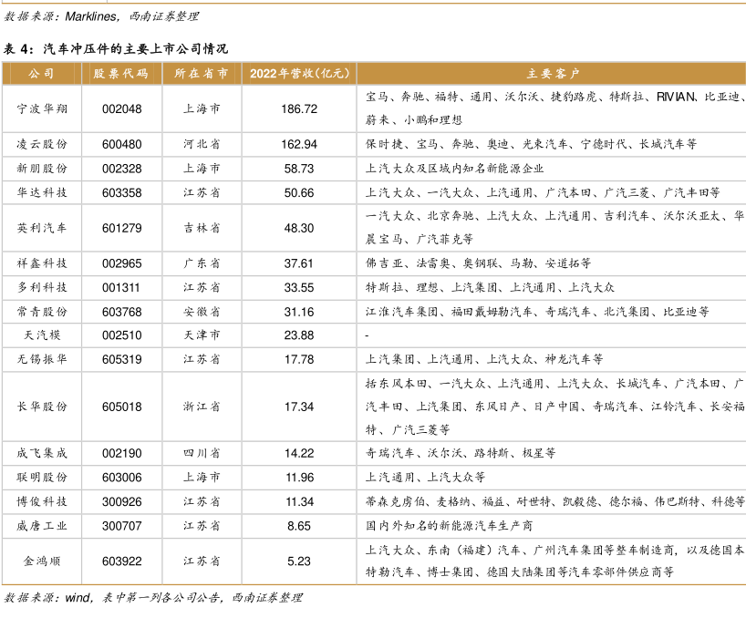Click stock code 600480

[121, 144]
